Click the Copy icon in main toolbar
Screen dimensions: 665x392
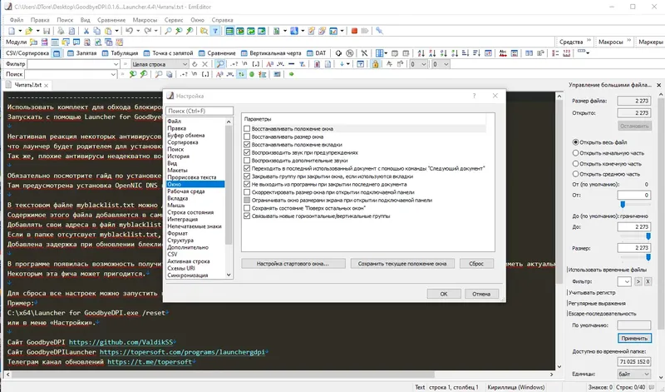coord(97,31)
